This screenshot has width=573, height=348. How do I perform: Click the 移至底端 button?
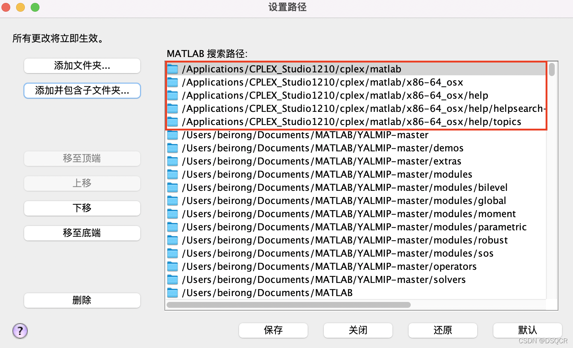coord(82,233)
